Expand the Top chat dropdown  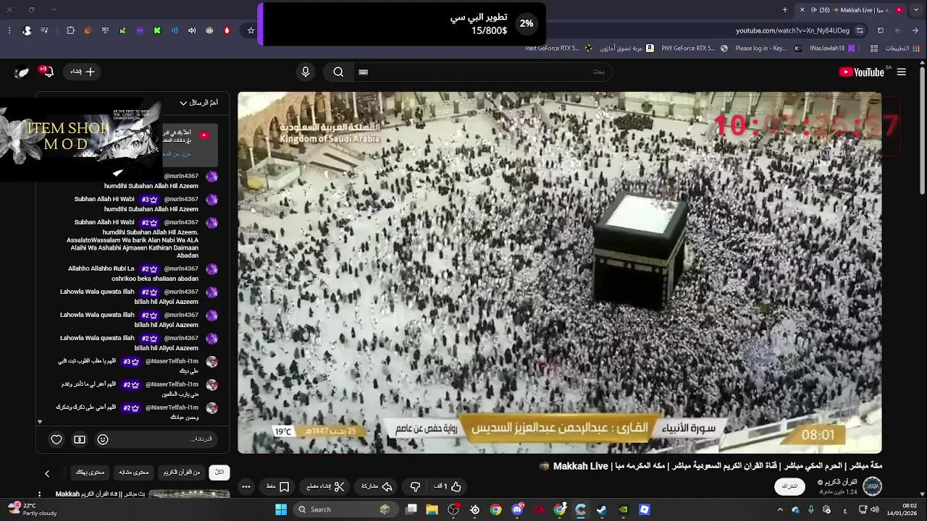pyautogui.click(x=198, y=103)
